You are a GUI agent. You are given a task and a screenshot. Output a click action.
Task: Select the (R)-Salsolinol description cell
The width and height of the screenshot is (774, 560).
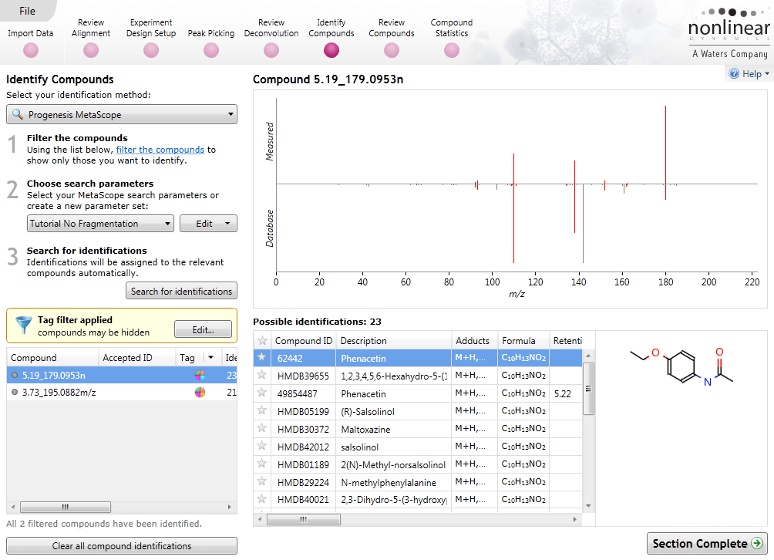coord(393,411)
